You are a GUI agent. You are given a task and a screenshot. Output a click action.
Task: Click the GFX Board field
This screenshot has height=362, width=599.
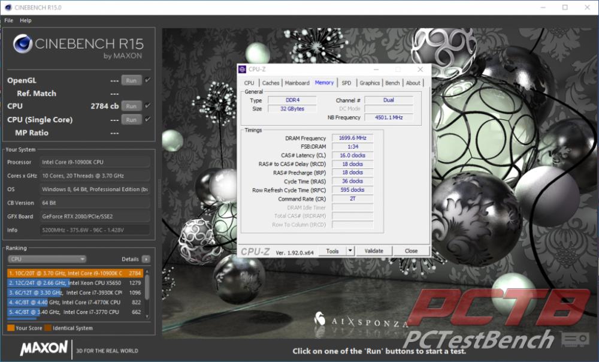pos(95,216)
